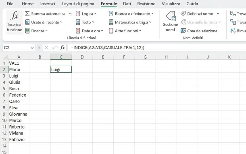Viewport: 246px width, 154px height.
Task: Expand the Definisci nome dropdown arrow
Action: click(x=218, y=14)
